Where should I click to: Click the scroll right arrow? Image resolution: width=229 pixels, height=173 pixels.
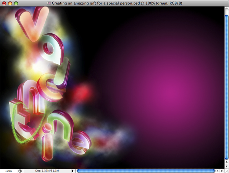click(222, 171)
